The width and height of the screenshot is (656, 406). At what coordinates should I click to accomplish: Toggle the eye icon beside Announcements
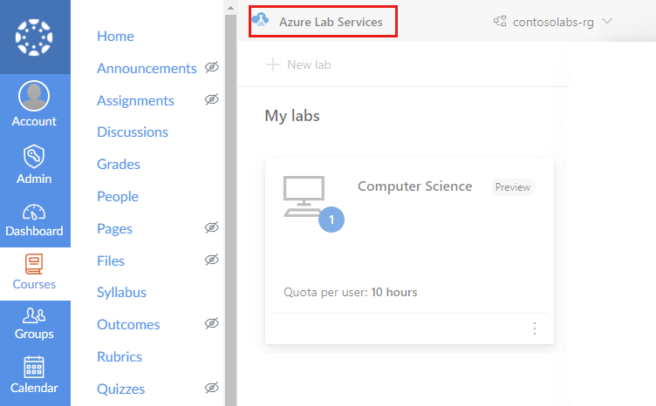tap(211, 68)
